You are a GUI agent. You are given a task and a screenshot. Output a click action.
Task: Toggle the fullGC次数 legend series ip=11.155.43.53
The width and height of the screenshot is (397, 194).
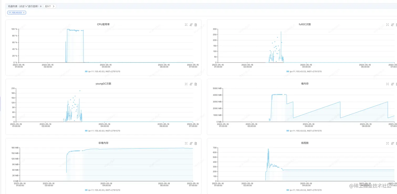click(x=304, y=71)
